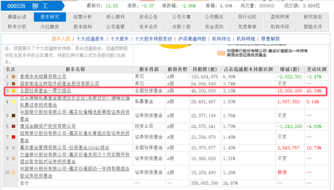Click 增减(股) column header
Screen dimensions: 334x190
(290, 69)
